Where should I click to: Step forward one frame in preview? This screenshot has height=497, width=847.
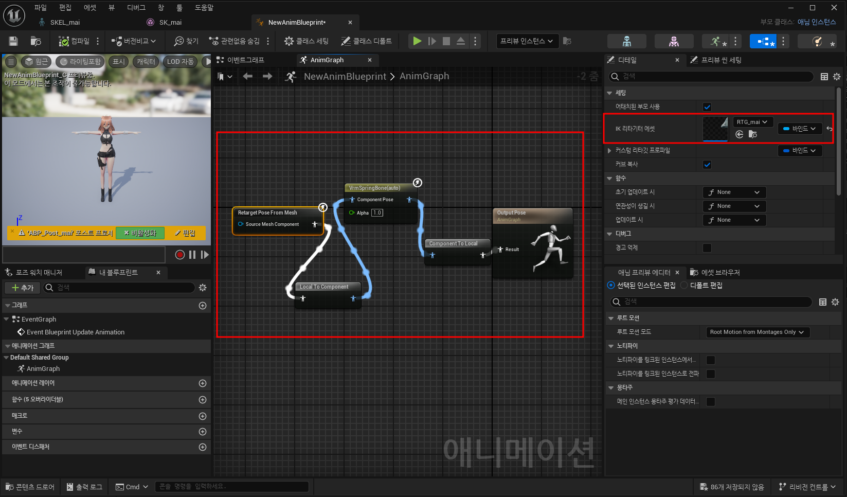coord(205,255)
